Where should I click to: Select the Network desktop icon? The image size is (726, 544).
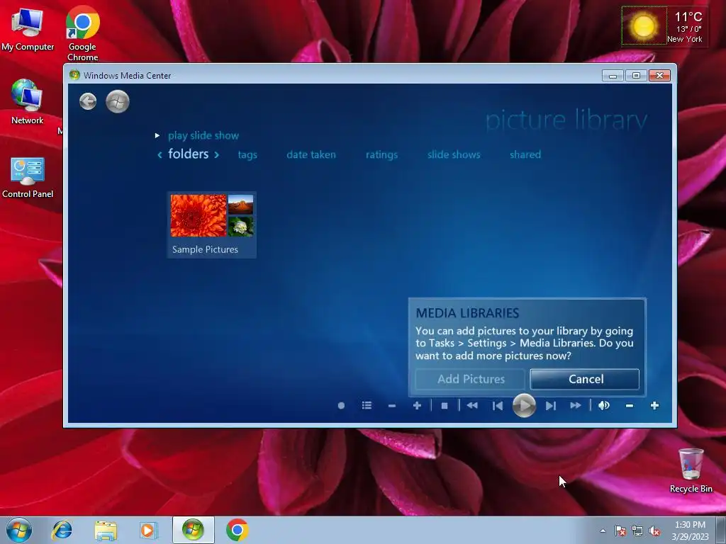tap(28, 102)
